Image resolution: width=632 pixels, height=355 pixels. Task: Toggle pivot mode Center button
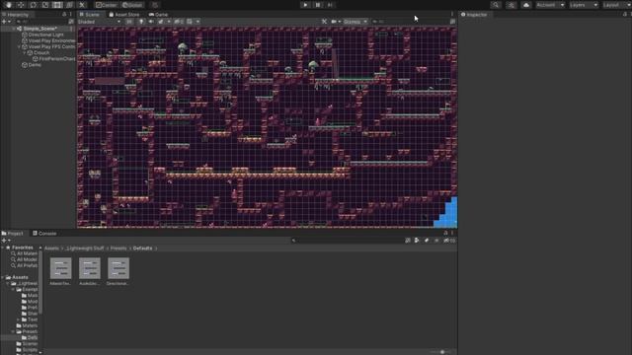[x=106, y=5]
